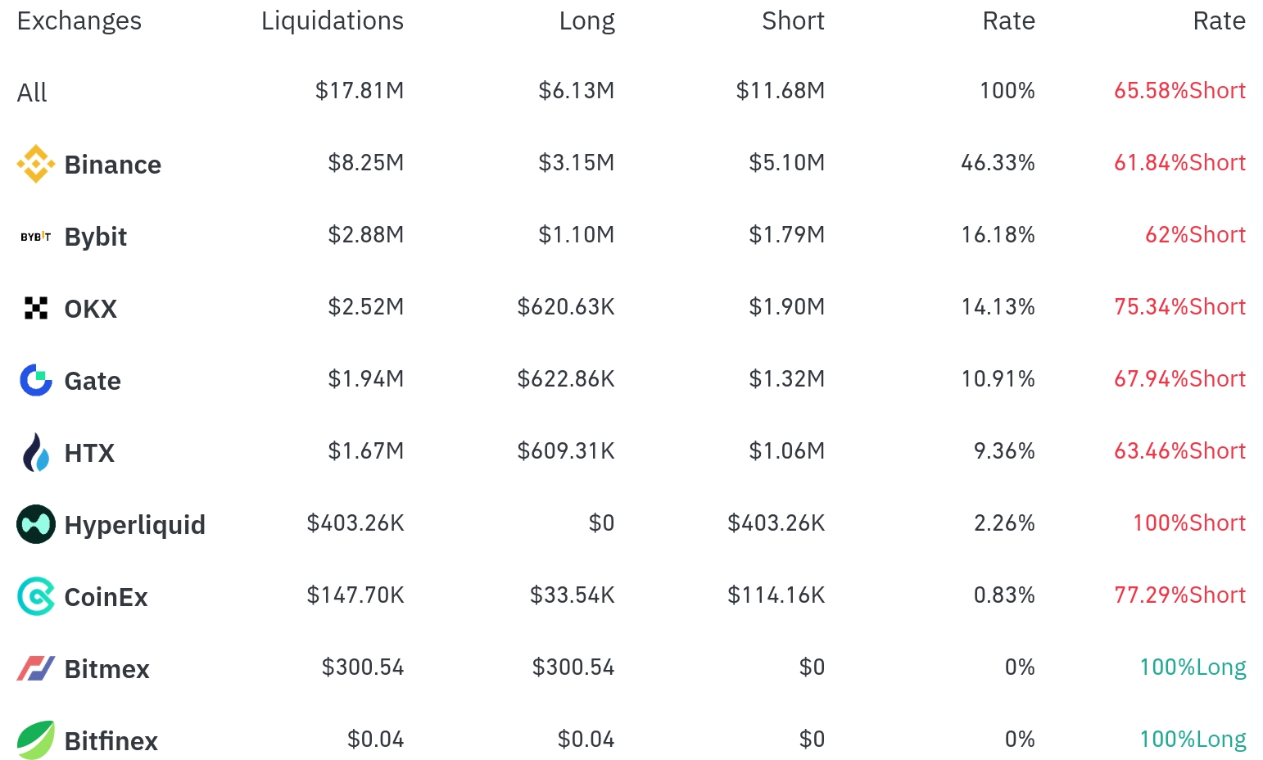Sort by the Short column header
Image resolution: width=1263 pixels, height=760 pixels.
pos(793,21)
